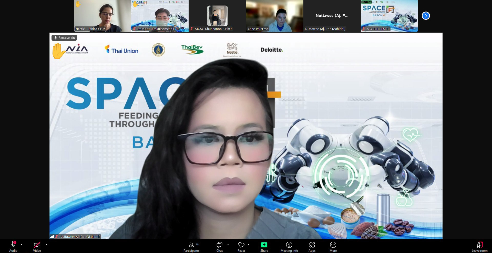492x253 pixels.
Task: Expand the Chat options arrow
Action: 228,245
